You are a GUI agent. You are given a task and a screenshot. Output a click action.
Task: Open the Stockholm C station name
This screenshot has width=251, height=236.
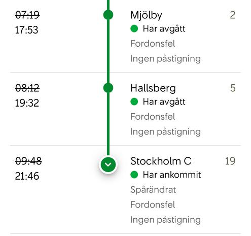[161, 161]
